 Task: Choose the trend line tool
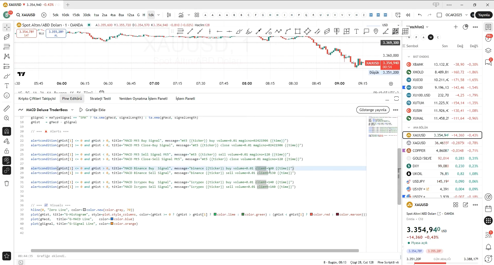click(190, 31)
